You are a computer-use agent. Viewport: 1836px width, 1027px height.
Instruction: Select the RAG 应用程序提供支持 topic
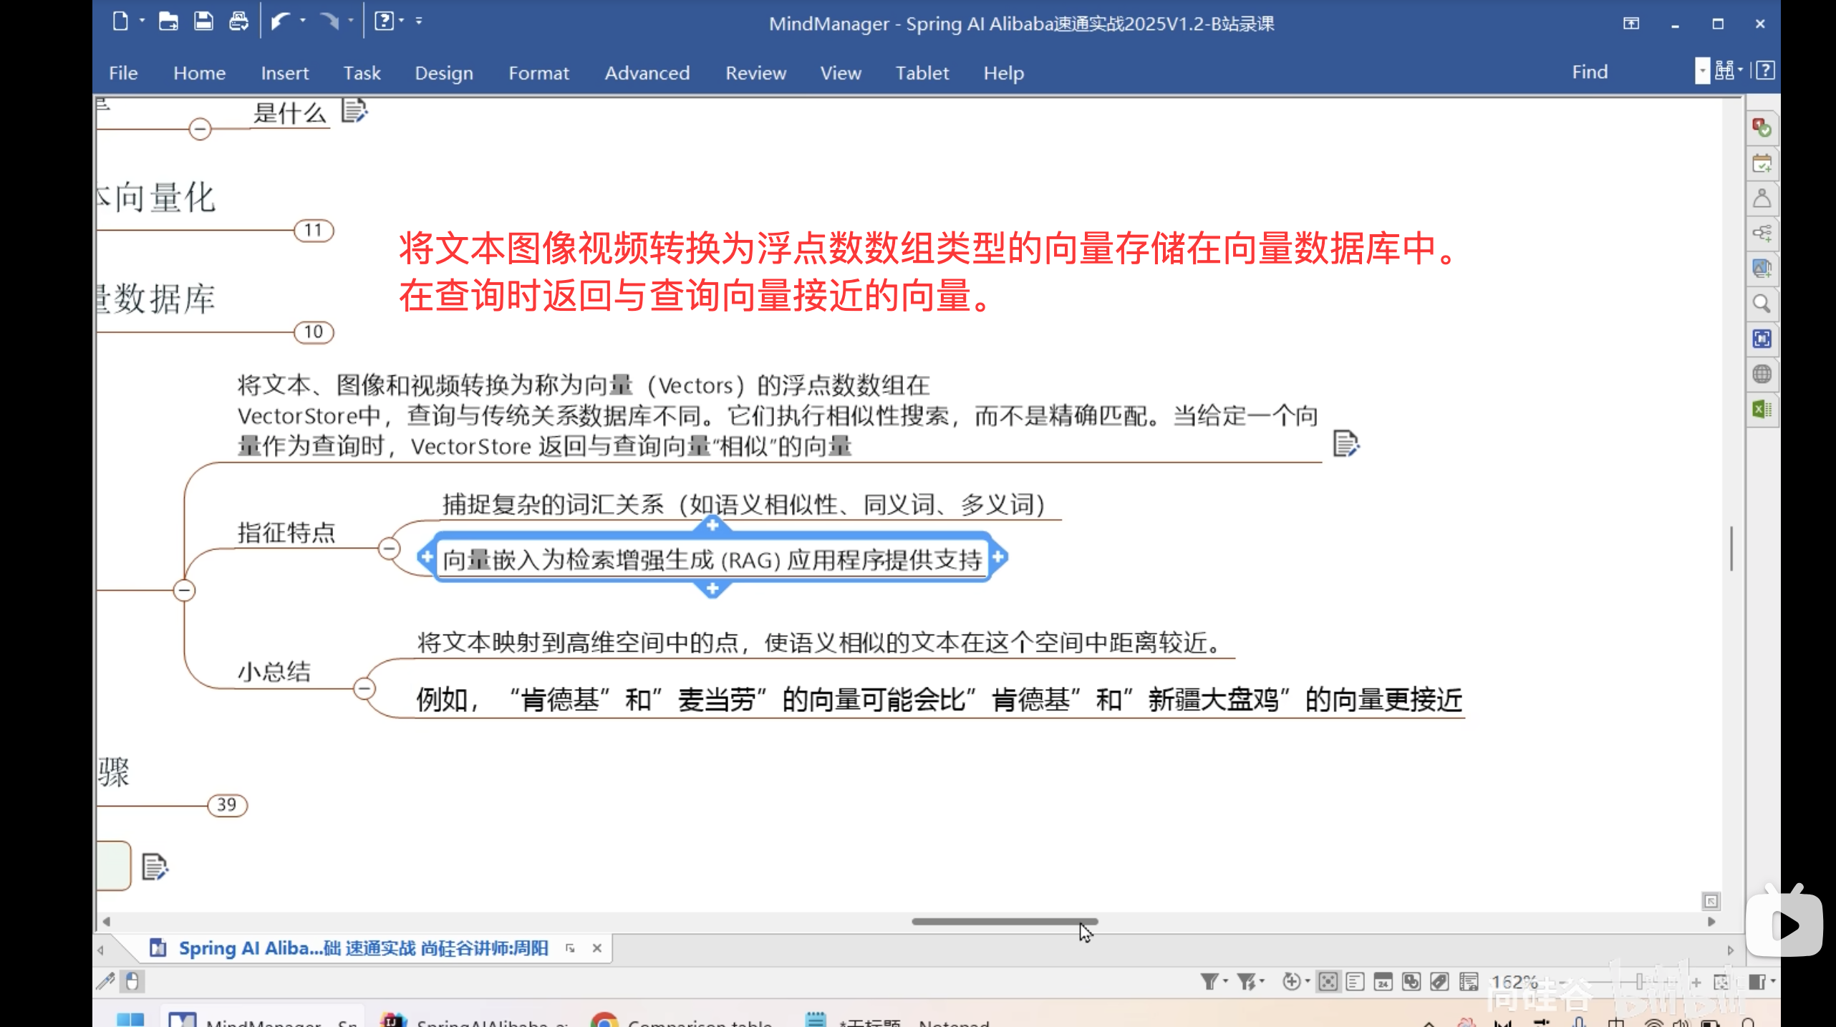pyautogui.click(x=712, y=559)
